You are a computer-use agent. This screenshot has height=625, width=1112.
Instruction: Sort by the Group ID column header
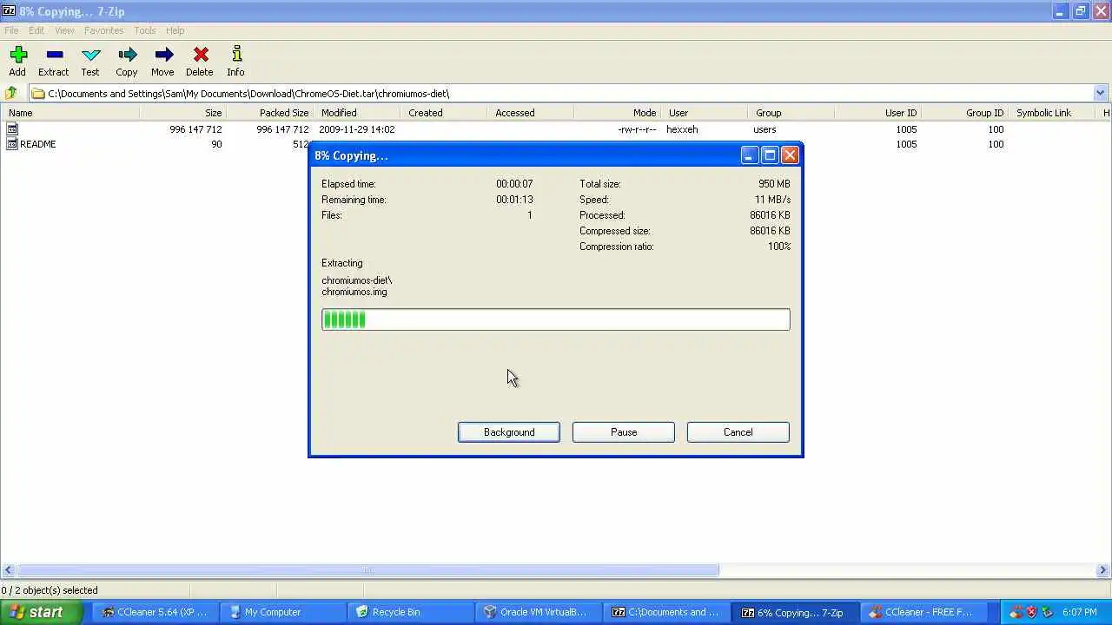click(x=964, y=113)
